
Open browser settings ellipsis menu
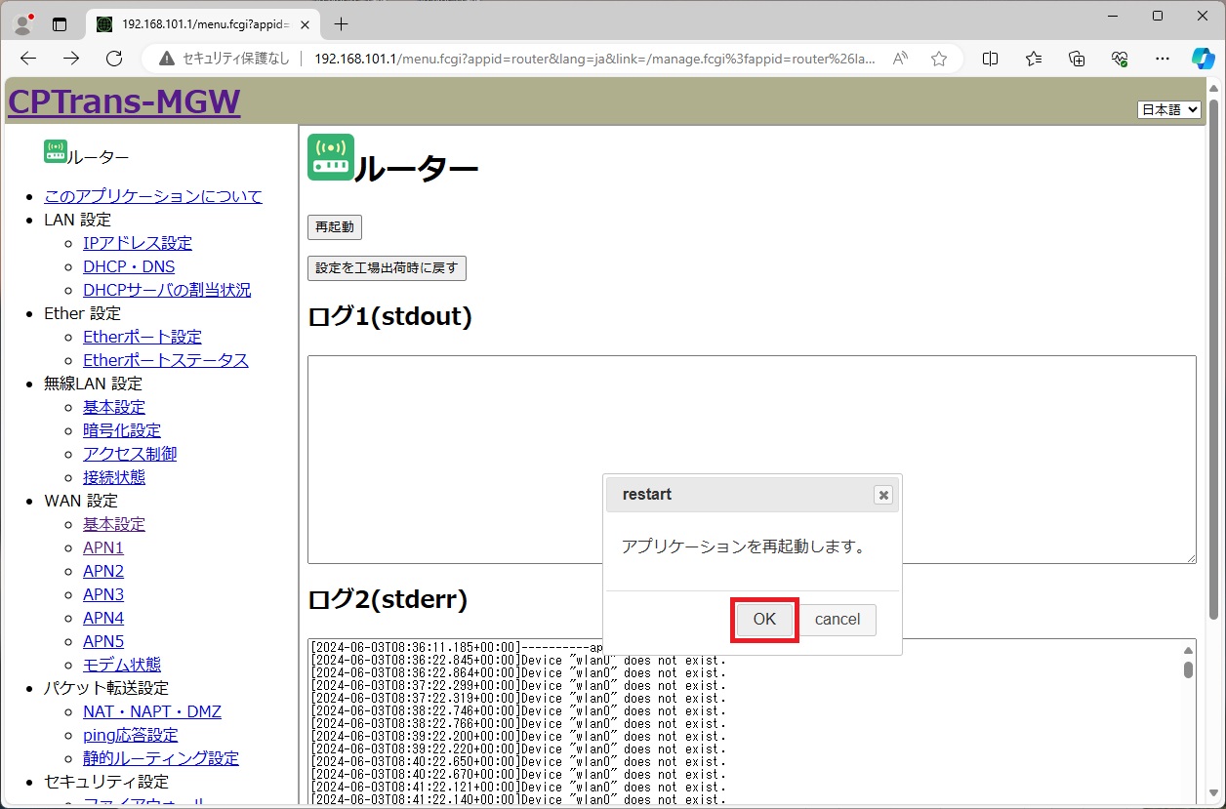1162,59
